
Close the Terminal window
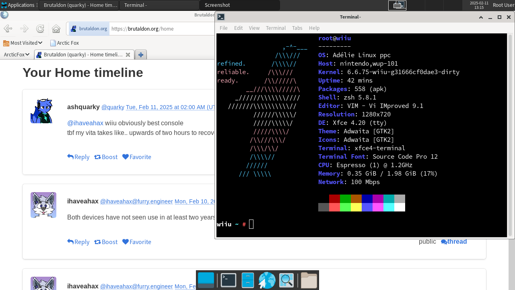coord(509,17)
